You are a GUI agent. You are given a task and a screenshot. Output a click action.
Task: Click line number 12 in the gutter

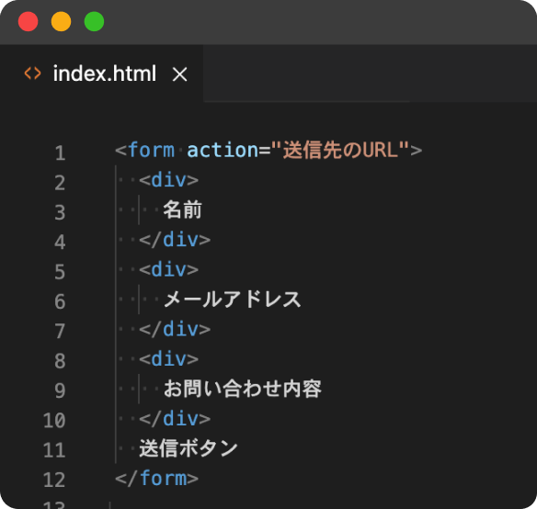[54, 481]
